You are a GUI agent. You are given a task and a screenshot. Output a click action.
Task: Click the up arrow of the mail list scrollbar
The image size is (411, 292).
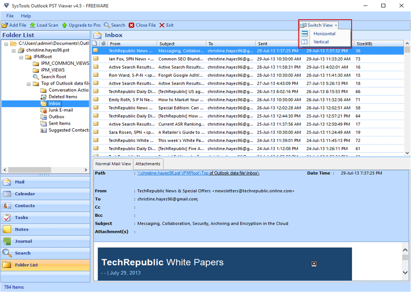[407, 44]
